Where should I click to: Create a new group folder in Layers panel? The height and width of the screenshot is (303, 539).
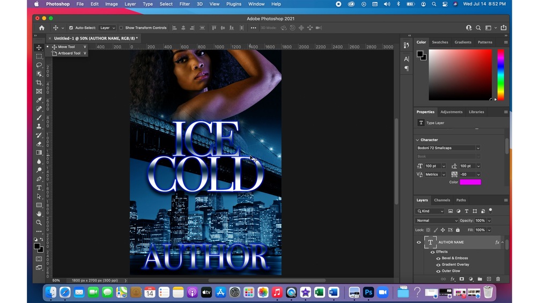(480, 279)
